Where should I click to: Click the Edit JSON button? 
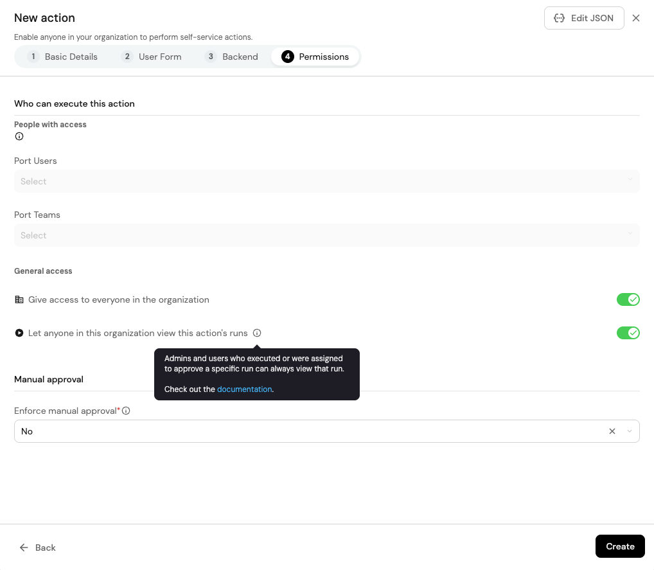[583, 18]
